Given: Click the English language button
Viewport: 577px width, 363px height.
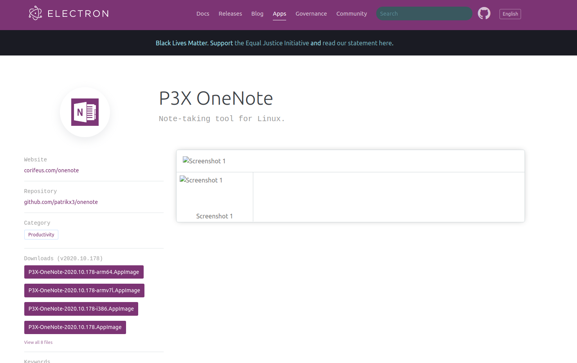Looking at the screenshot, I should coord(510,14).
